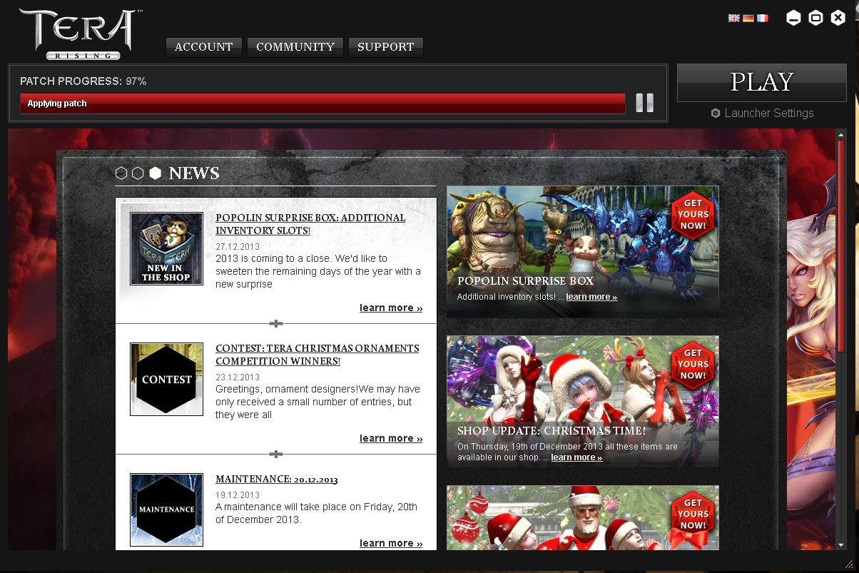
Task: Click the Applying patch status text
Action: [x=57, y=103]
